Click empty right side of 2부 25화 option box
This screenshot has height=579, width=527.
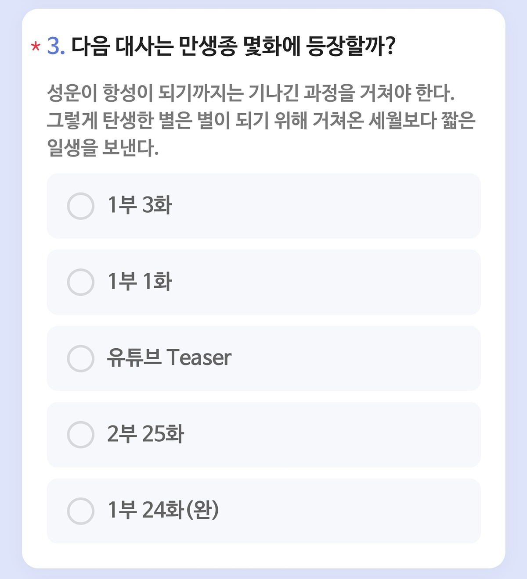(373, 435)
